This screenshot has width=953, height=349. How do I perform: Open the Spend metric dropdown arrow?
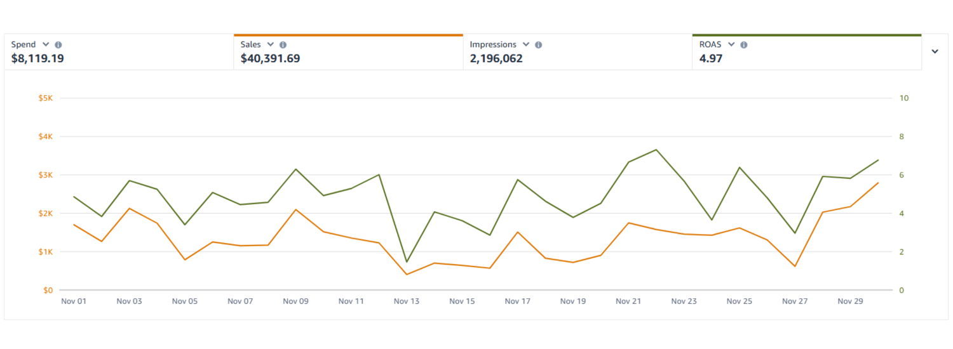coord(46,44)
